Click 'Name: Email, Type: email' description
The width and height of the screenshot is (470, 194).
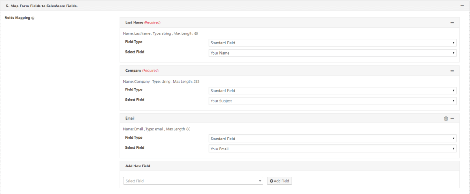[157, 129]
